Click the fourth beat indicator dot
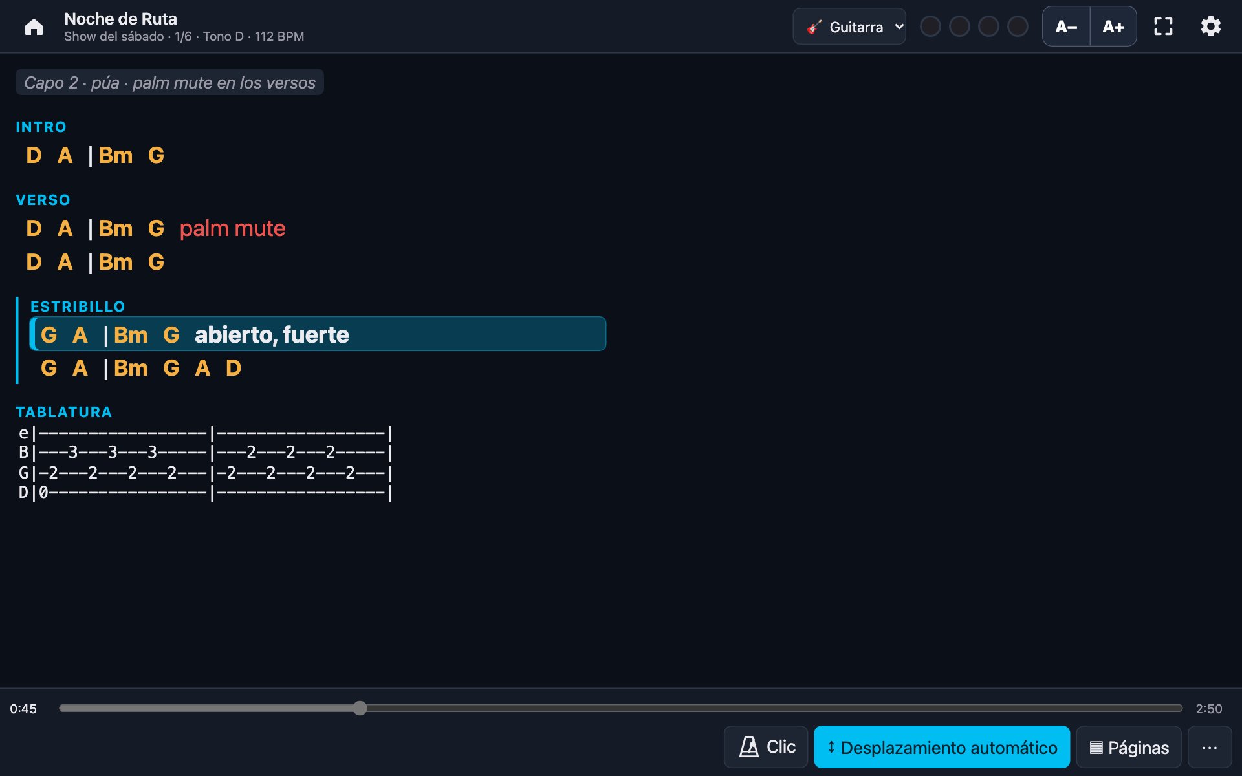This screenshot has height=776, width=1242. pos(1018,27)
